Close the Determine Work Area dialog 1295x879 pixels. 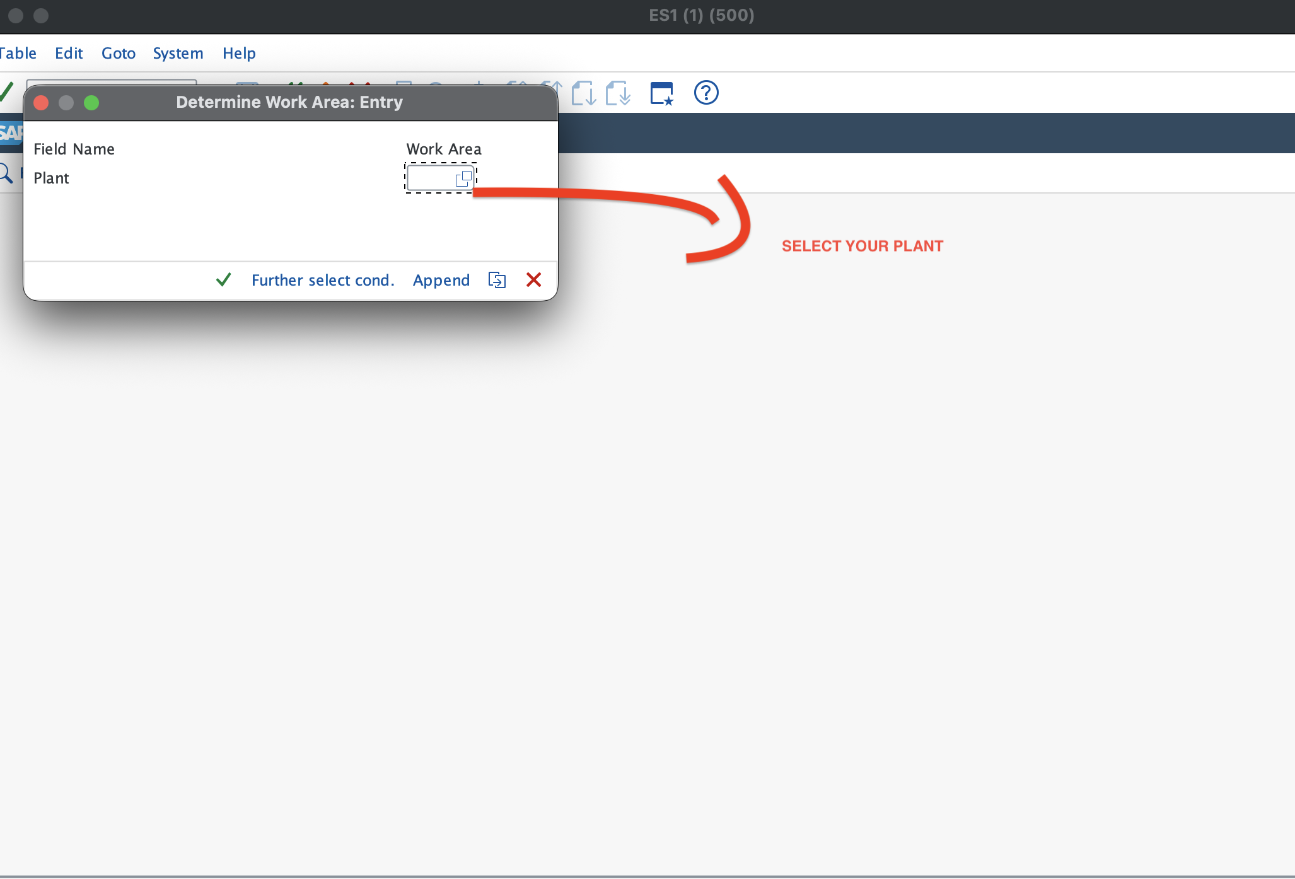tap(41, 103)
